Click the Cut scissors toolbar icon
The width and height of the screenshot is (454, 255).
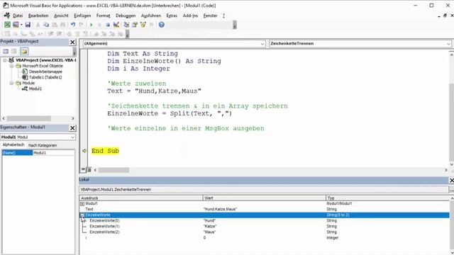38,25
